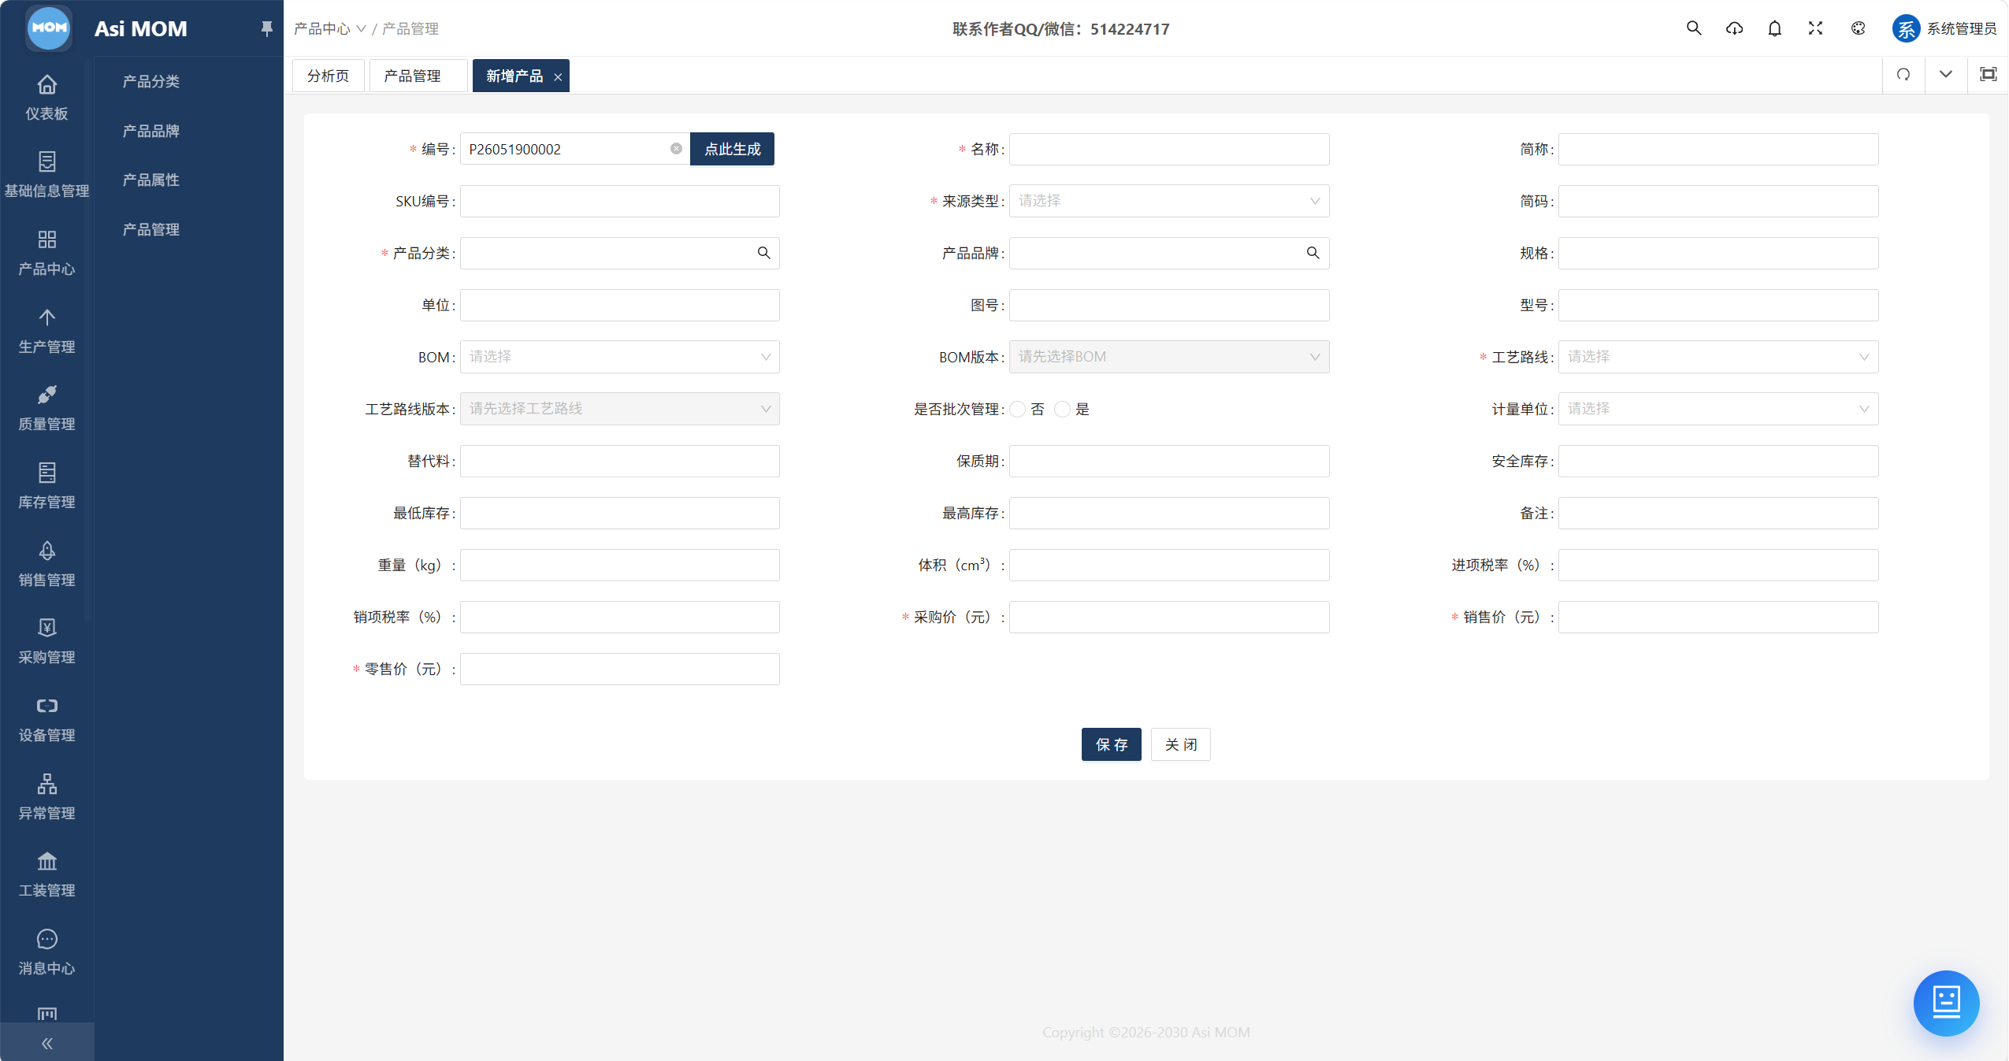This screenshot has height=1061, width=2009.
Task: Expand the tab options chevron menu
Action: click(1946, 74)
